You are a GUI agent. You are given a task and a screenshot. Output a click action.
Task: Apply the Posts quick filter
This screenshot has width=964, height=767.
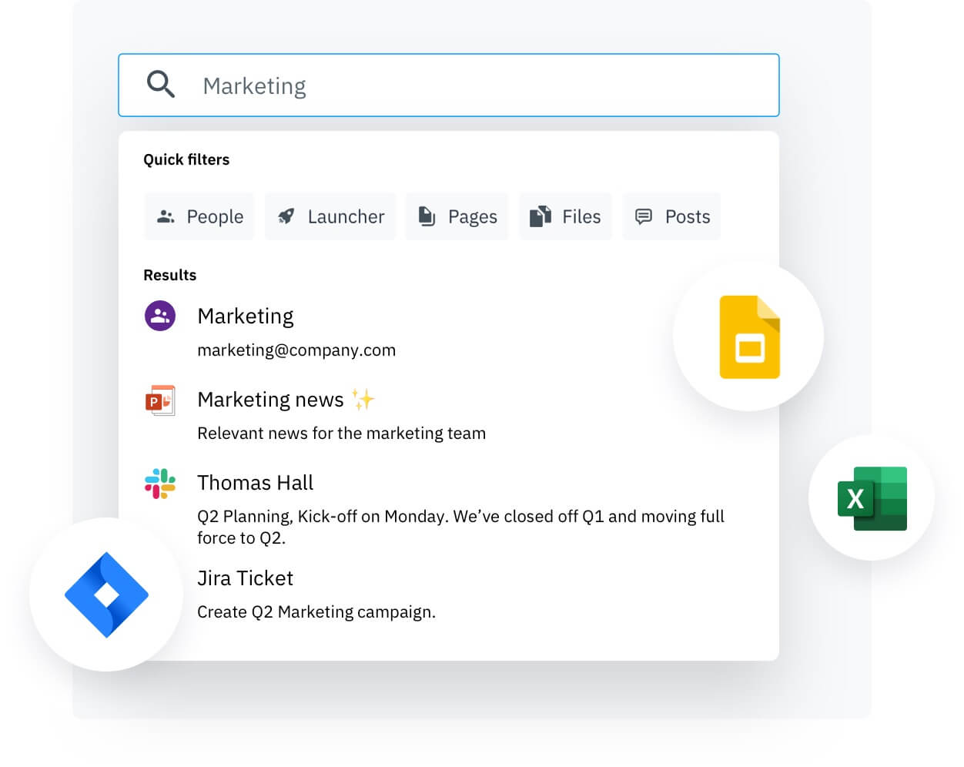click(671, 216)
